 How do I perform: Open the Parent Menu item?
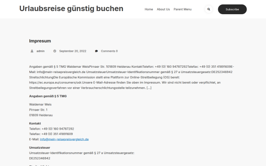coord(183,9)
